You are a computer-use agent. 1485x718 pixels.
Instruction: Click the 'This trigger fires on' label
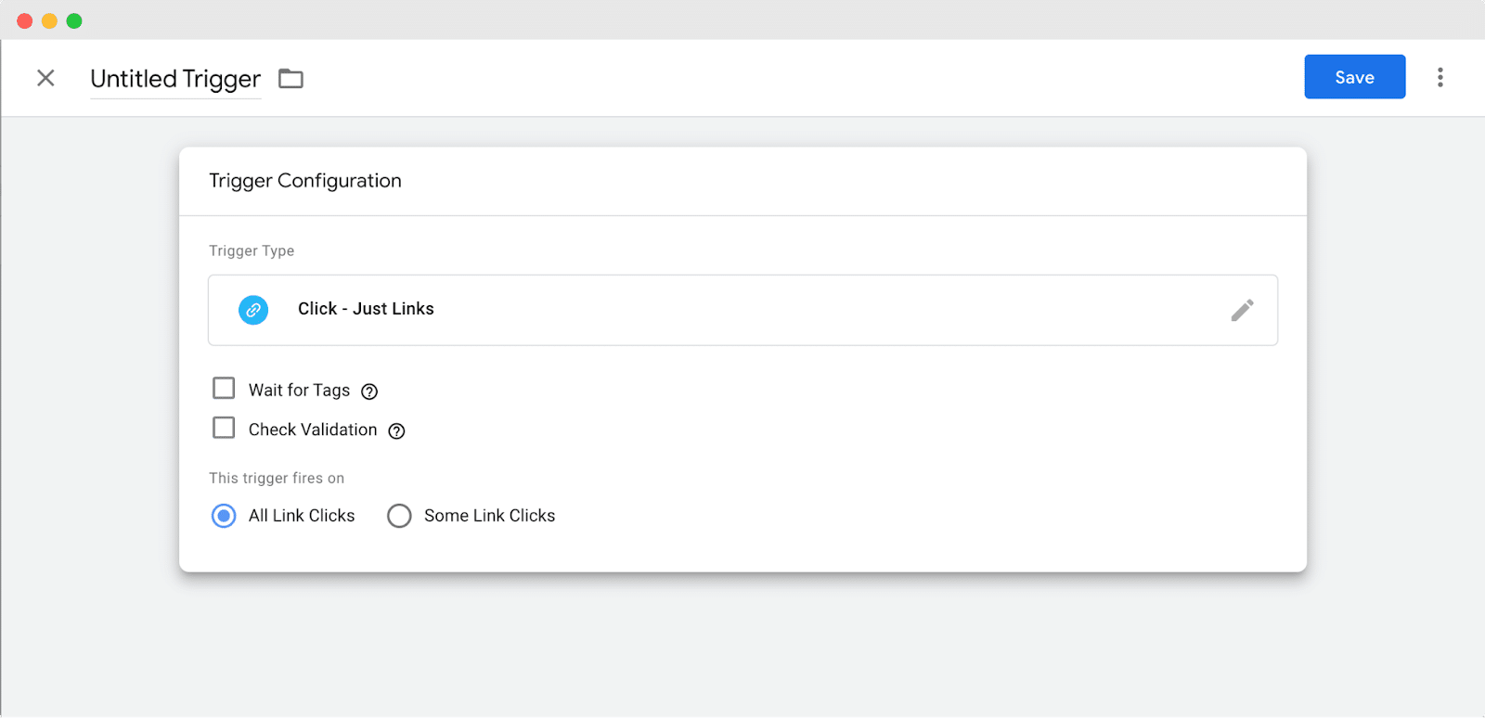pyautogui.click(x=277, y=478)
